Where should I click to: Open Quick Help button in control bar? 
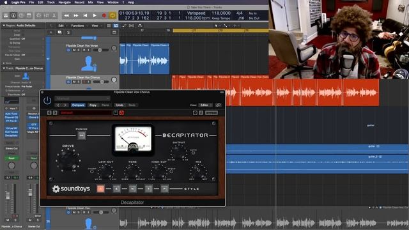coord(21,15)
